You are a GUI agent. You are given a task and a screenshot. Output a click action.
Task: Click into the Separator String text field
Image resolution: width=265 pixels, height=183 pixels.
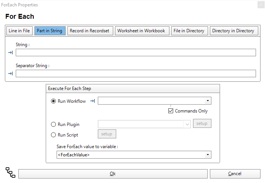point(136,73)
